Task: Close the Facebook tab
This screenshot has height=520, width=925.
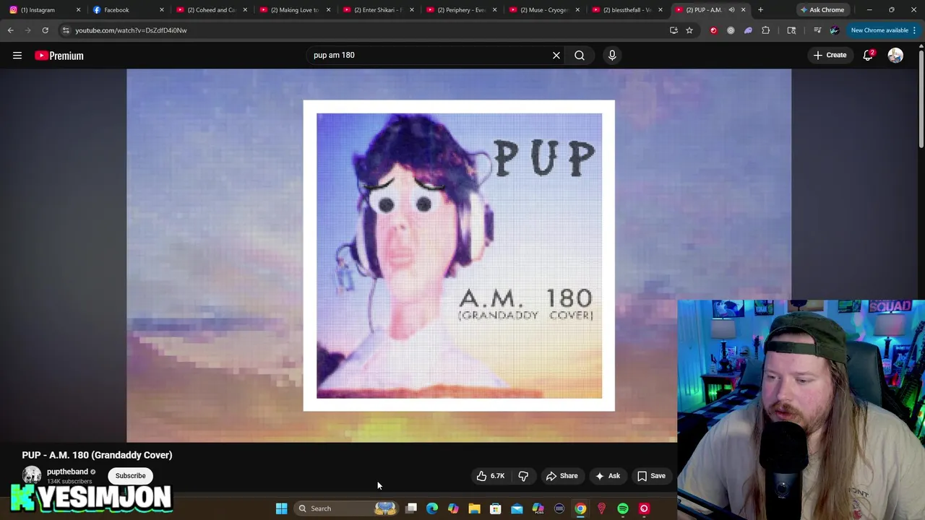Action: click(161, 9)
